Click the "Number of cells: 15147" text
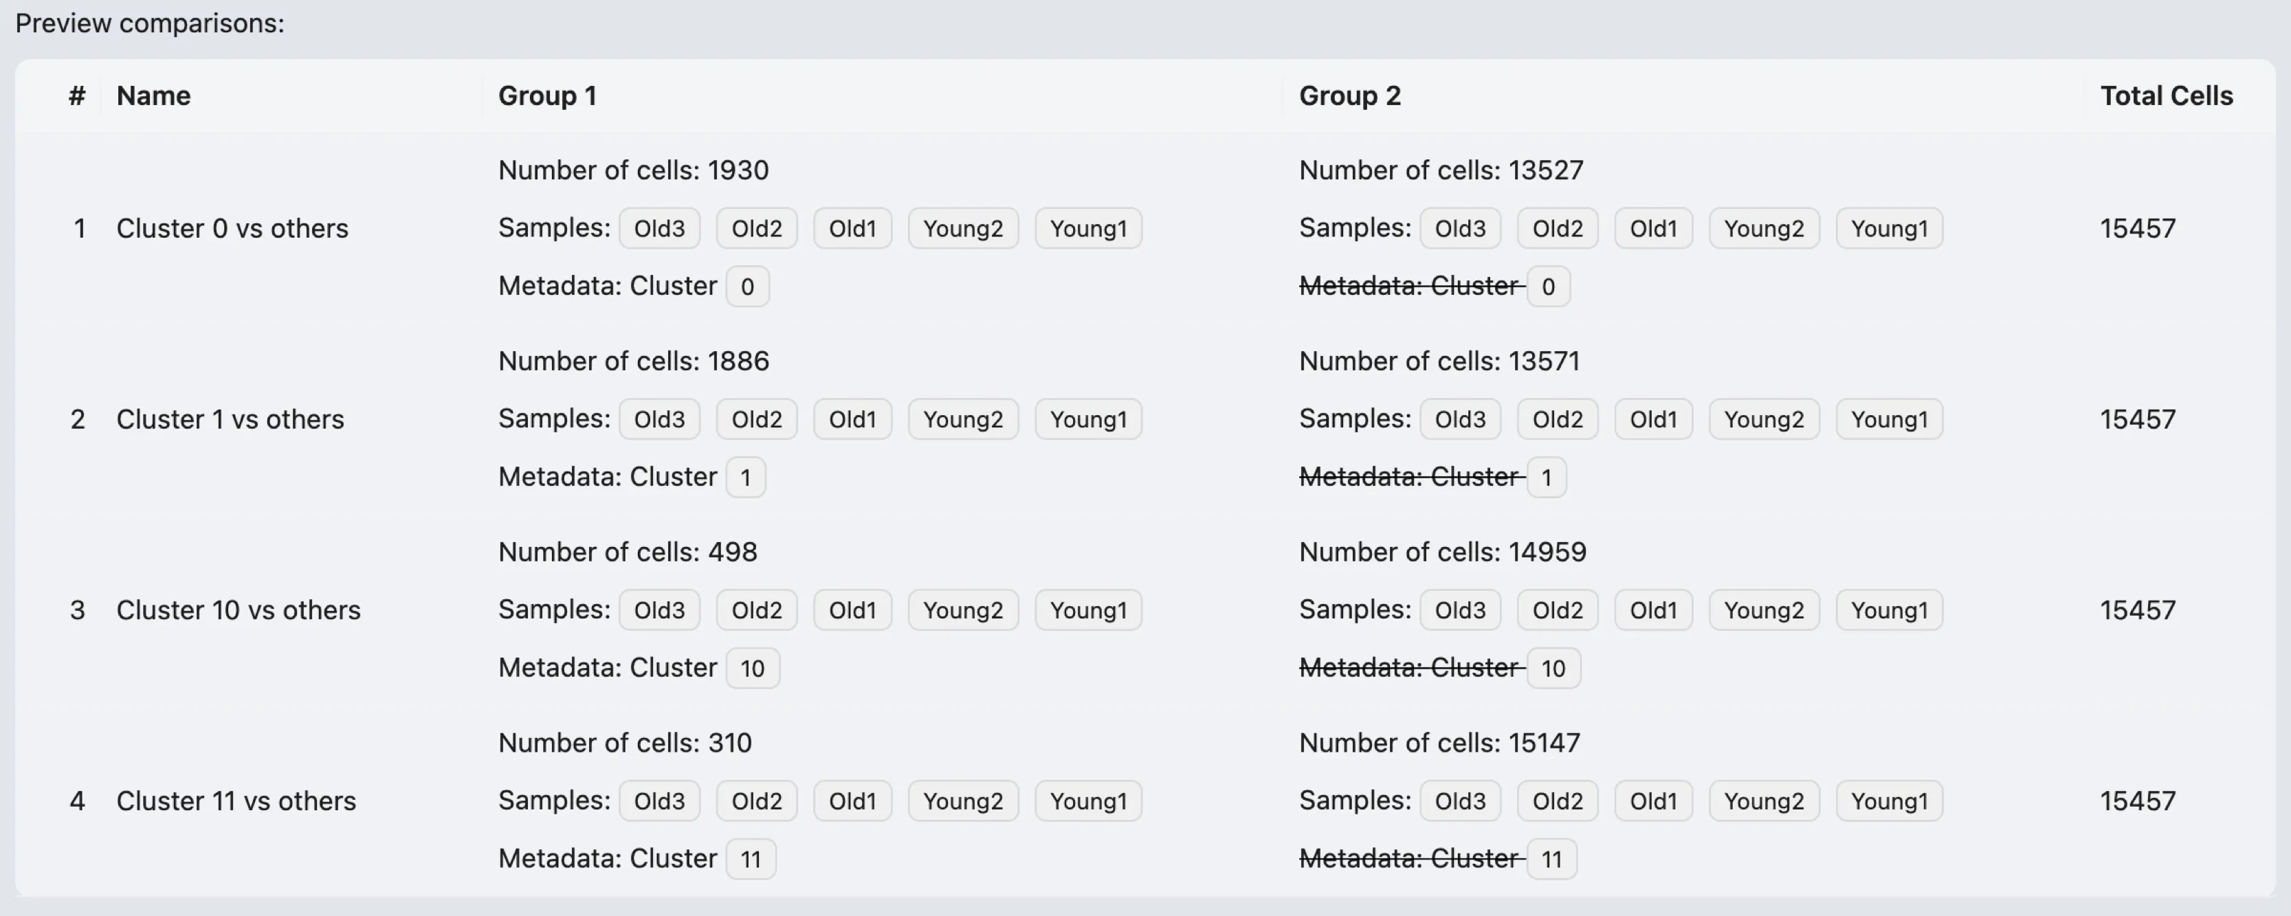This screenshot has width=2291, height=916. 1439,743
